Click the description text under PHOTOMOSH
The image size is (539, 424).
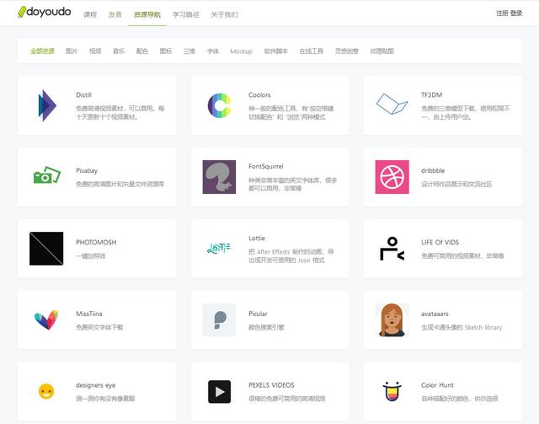click(x=91, y=256)
